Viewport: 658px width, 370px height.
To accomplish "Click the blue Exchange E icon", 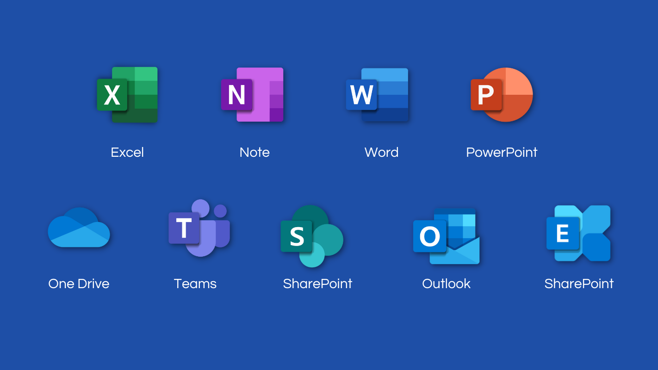I will point(578,234).
